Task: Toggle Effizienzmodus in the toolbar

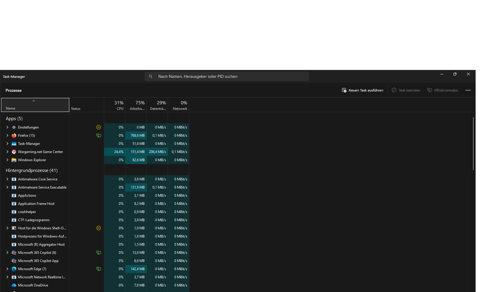Action: pyautogui.click(x=442, y=90)
